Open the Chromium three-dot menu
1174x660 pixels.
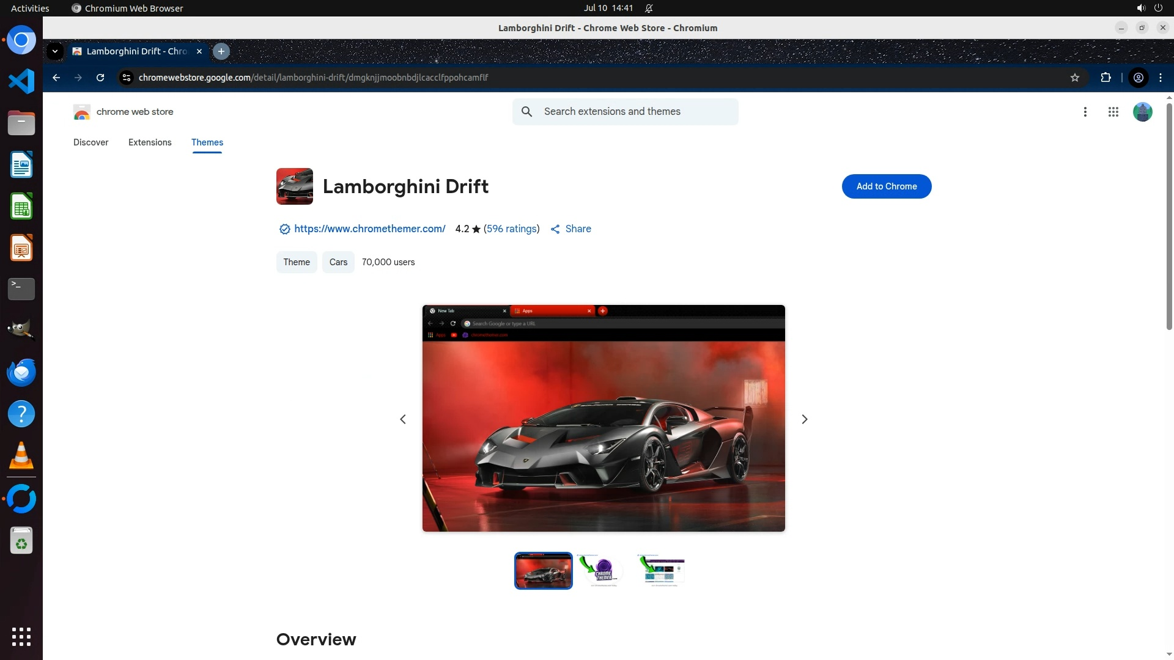click(x=1161, y=78)
